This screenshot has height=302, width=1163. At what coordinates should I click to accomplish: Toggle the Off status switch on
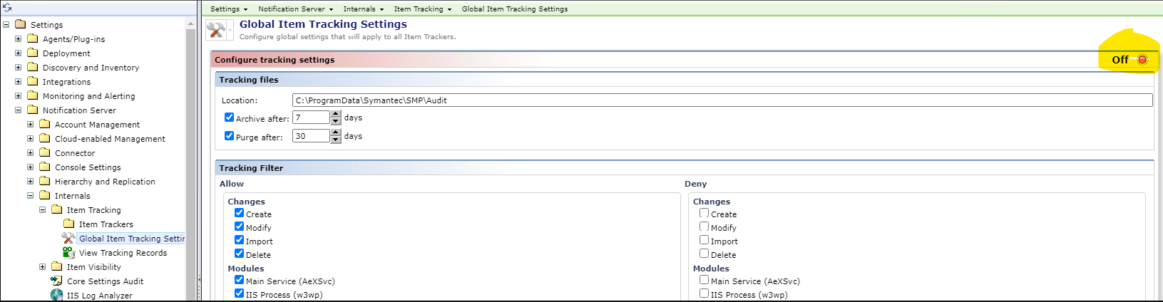(1142, 60)
